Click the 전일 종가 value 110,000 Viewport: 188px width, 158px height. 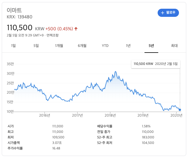148,132
